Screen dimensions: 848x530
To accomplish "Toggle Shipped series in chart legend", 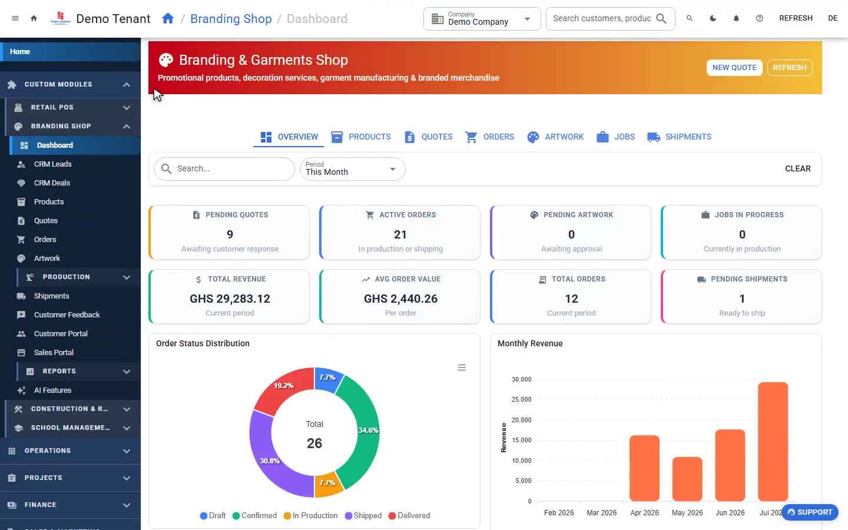I will click(363, 515).
